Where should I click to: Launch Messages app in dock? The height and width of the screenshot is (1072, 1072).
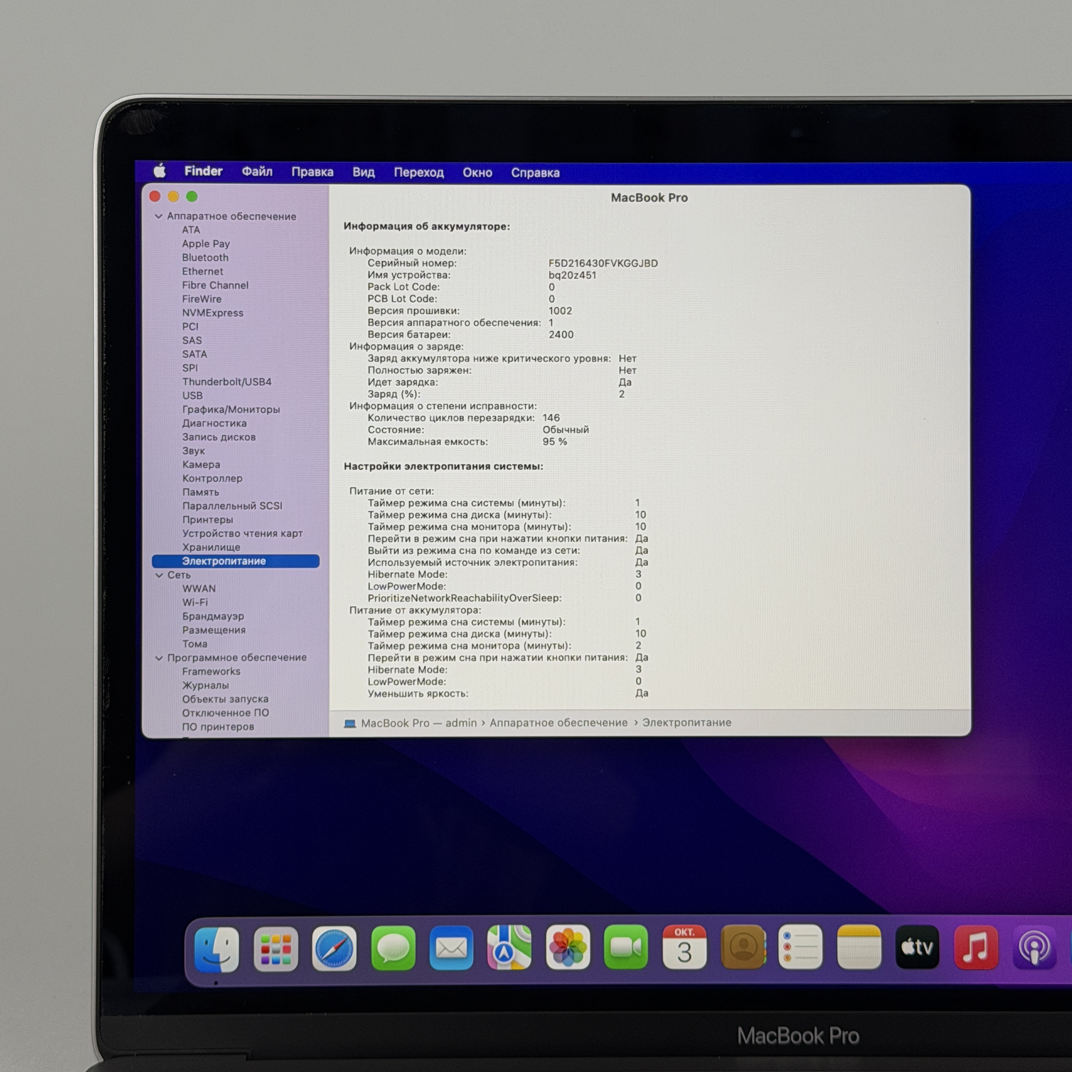pos(393,948)
